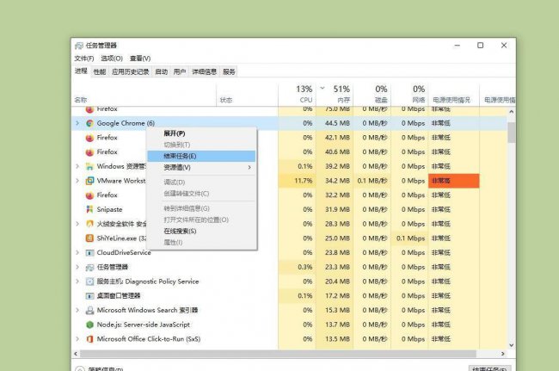Click the Node.js process icon
Viewport: 559px width, 371px height.
click(x=89, y=325)
